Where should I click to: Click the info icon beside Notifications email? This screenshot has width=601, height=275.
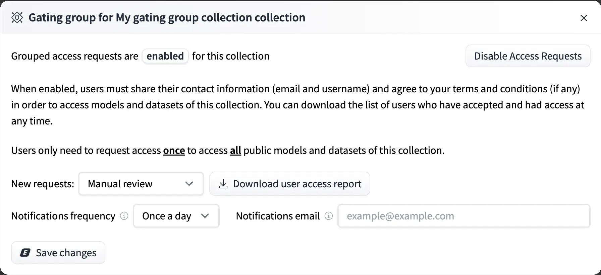(x=329, y=216)
